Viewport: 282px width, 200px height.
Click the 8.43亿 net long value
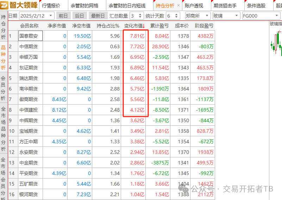[59, 99]
